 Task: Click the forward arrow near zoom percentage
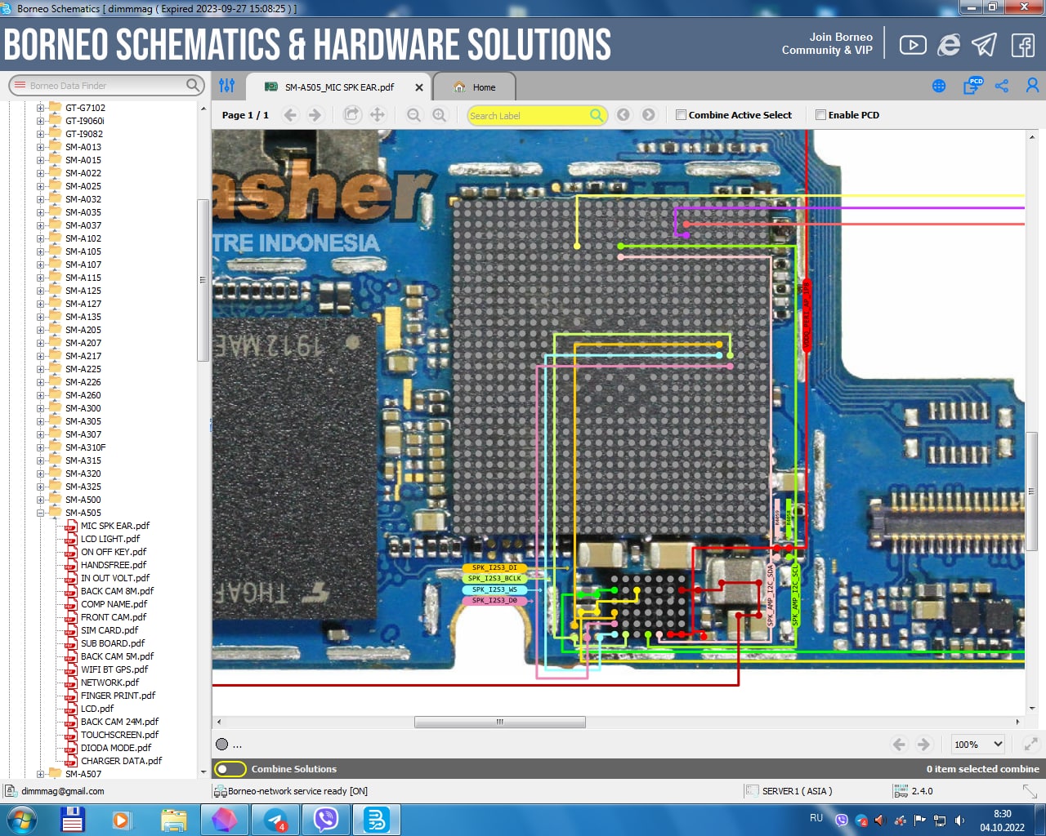[x=923, y=745]
